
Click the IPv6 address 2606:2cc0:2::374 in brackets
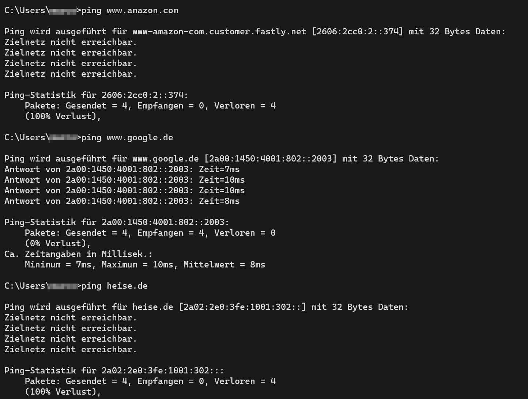(x=358, y=32)
